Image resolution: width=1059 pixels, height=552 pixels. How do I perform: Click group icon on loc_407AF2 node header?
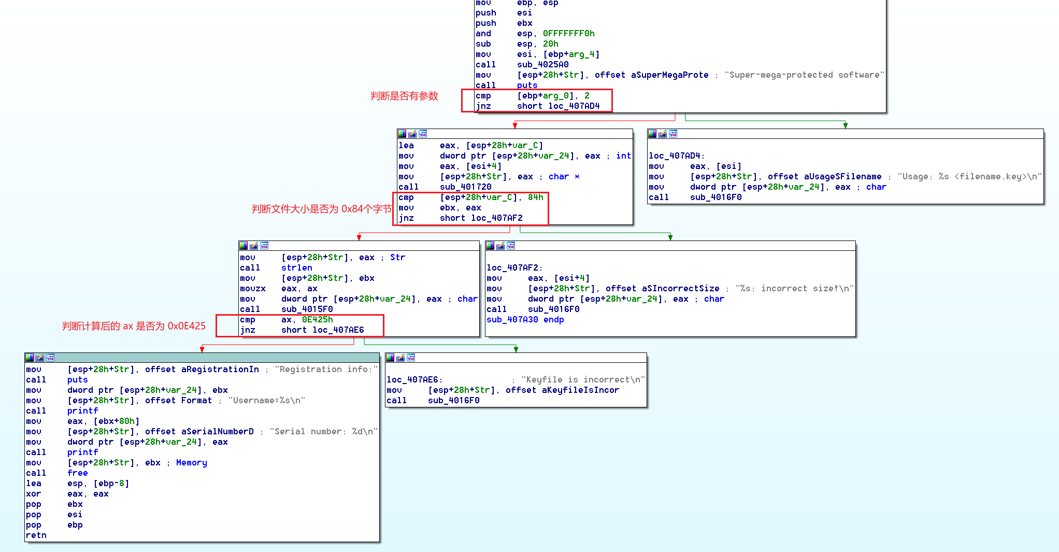click(x=511, y=246)
